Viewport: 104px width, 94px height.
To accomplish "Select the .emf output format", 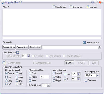I will 17,73.
